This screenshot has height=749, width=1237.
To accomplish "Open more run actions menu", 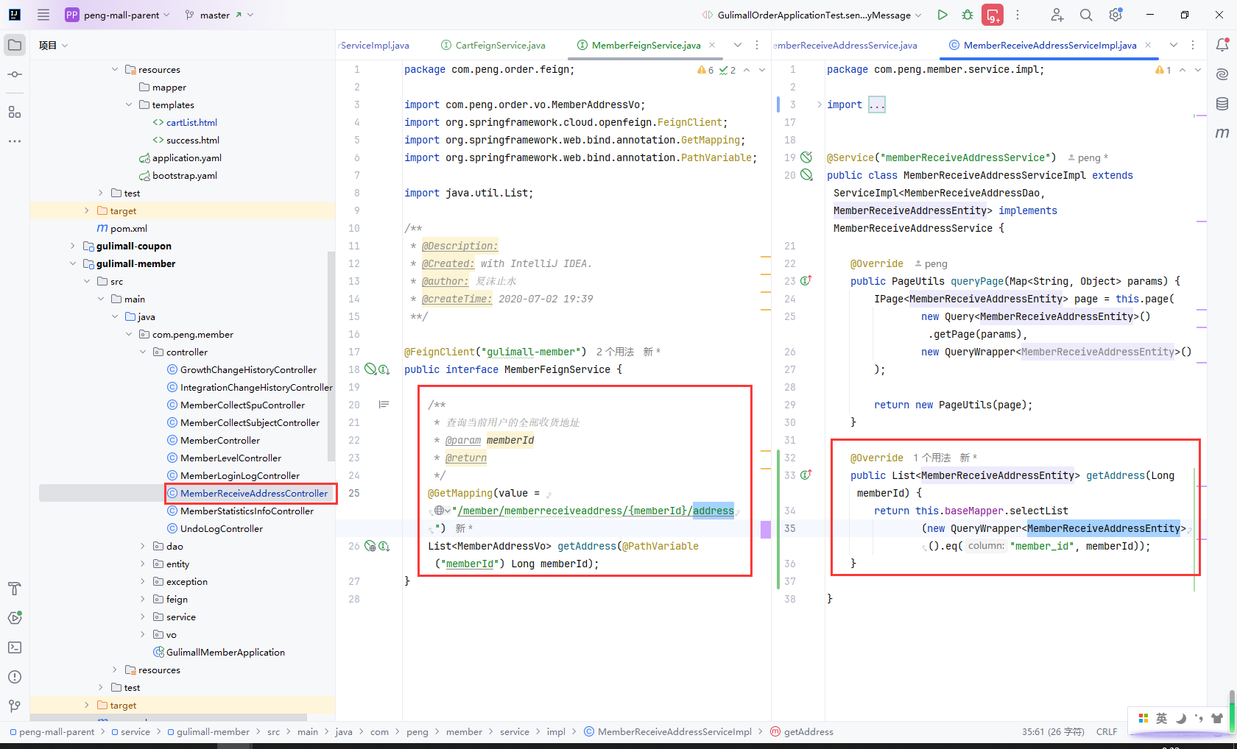I will pyautogui.click(x=1018, y=15).
